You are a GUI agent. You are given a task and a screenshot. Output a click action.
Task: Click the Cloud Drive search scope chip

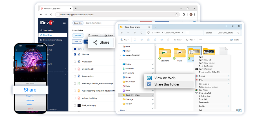coord(78,23)
